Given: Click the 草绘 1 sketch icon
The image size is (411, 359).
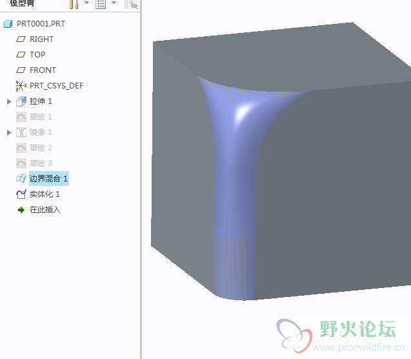Looking at the screenshot, I should pos(21,117).
